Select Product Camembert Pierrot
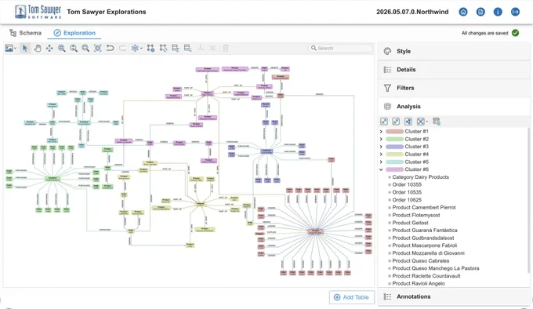 [x=424, y=207]
